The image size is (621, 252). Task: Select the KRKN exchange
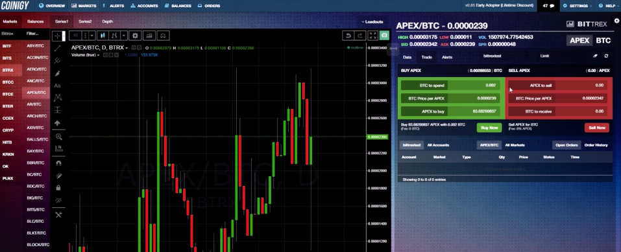8,154
